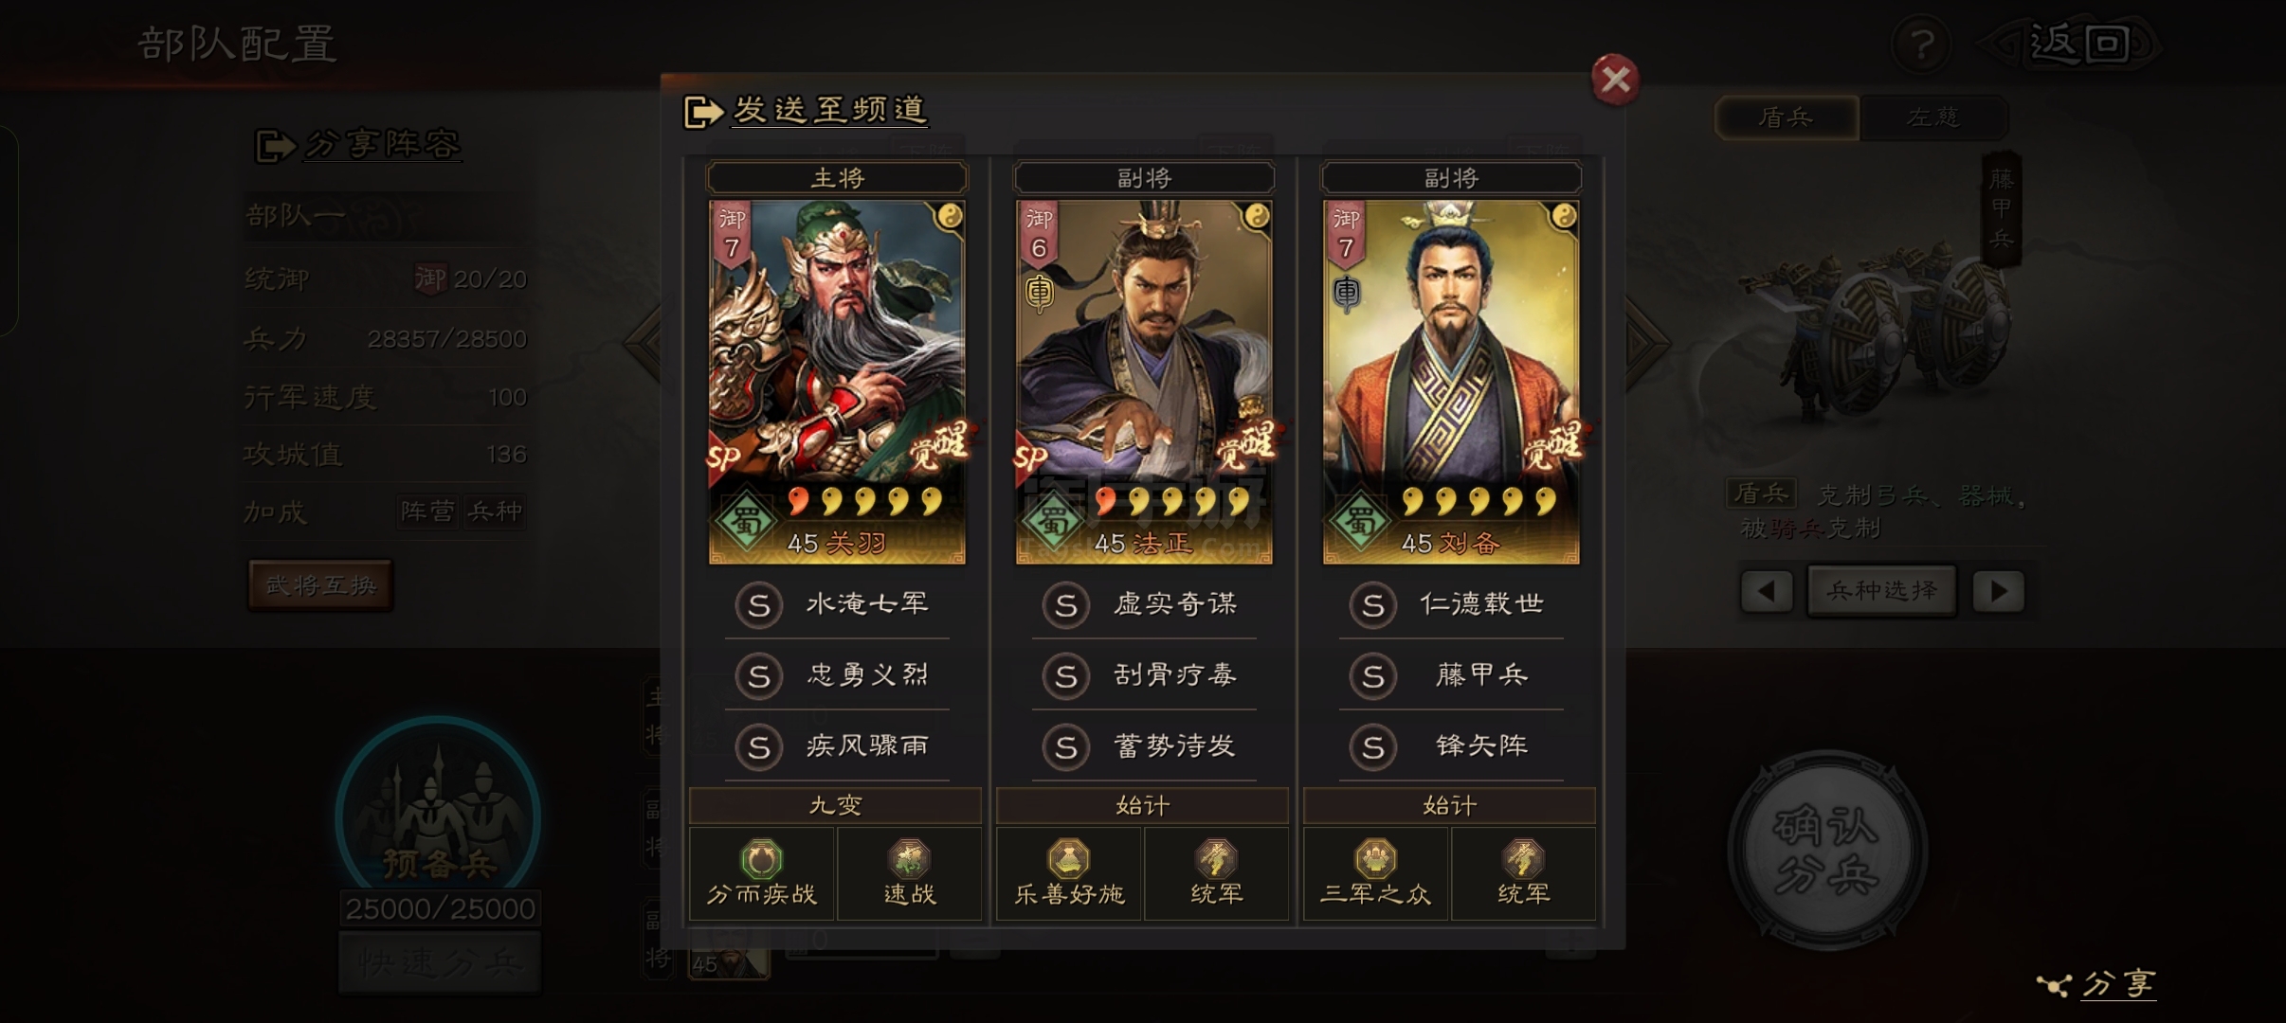The height and width of the screenshot is (1023, 2286).
Task: Show previous troop type with left arrow
Action: (x=1767, y=592)
